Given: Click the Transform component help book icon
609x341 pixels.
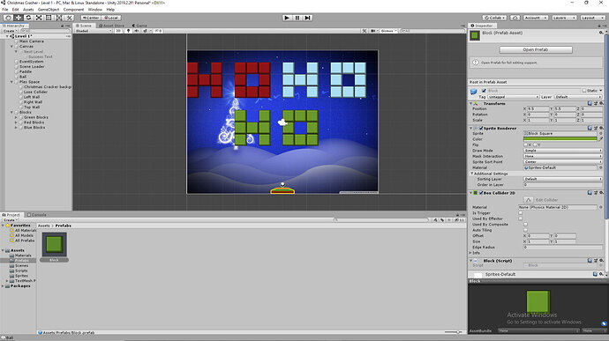Looking at the screenshot, I should [590, 104].
